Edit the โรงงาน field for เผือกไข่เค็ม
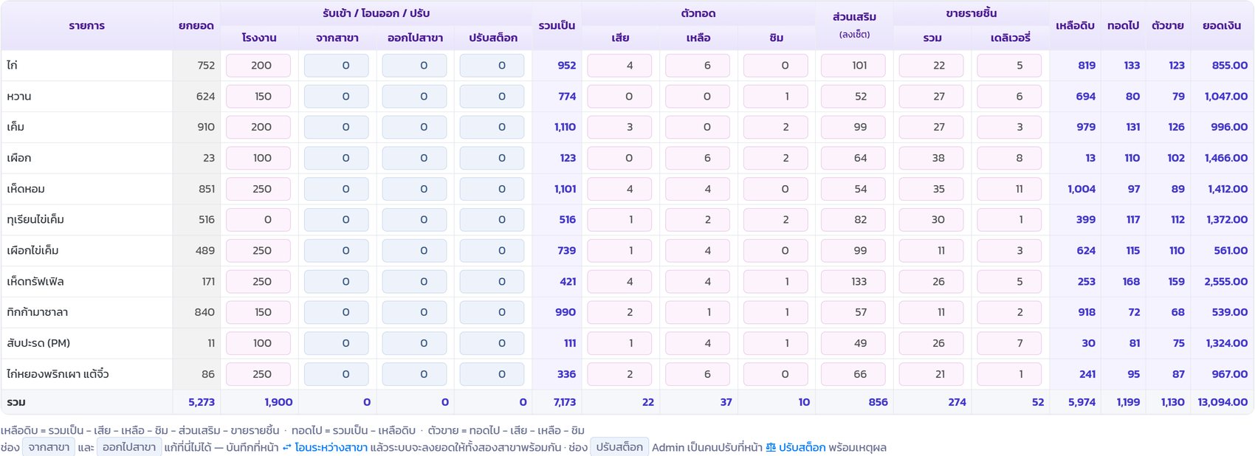1255x456 pixels. 258,251
